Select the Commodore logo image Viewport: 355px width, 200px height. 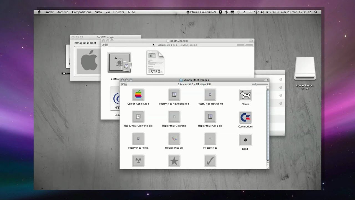245,117
